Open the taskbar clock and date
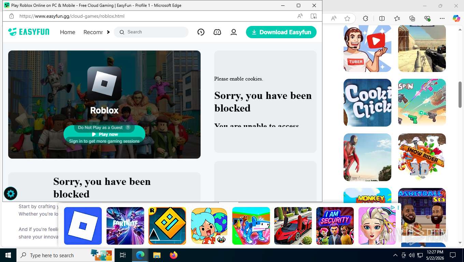 click(435, 255)
